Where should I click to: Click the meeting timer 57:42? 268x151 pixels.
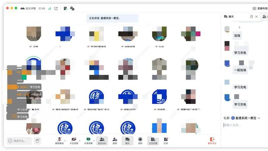(x=42, y=8)
